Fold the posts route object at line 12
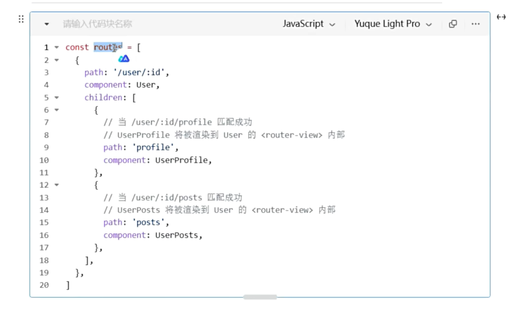Screen dimensions: 520x309 click(57, 184)
